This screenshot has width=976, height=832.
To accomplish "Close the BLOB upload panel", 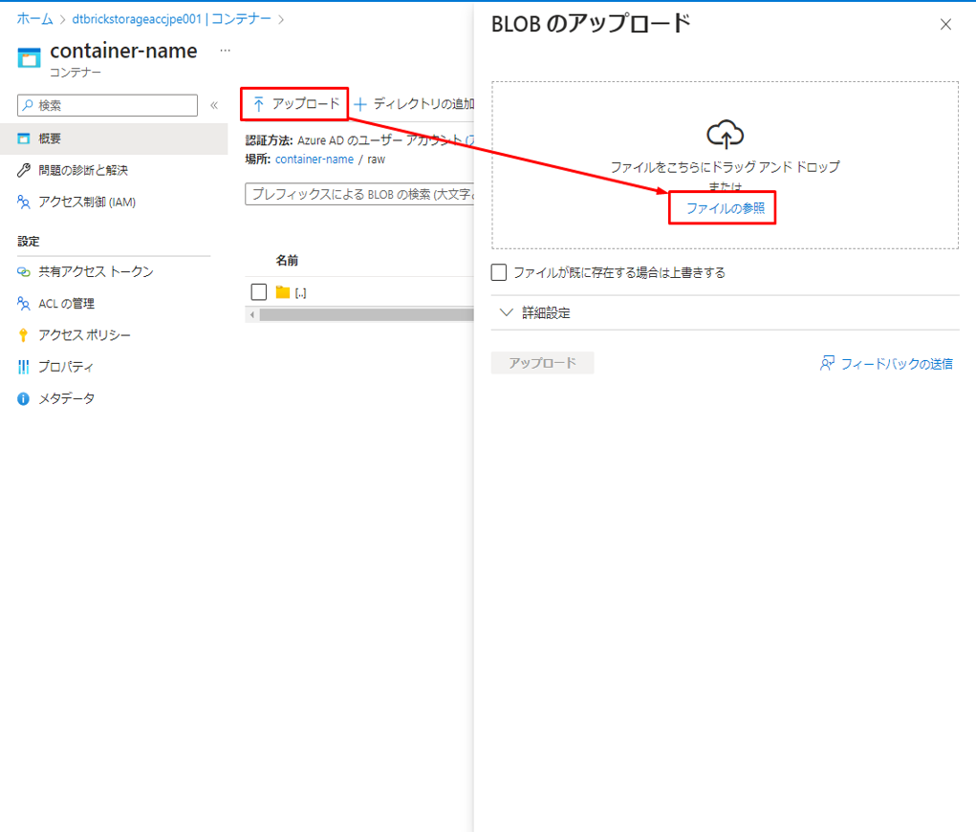I will coord(945,25).
